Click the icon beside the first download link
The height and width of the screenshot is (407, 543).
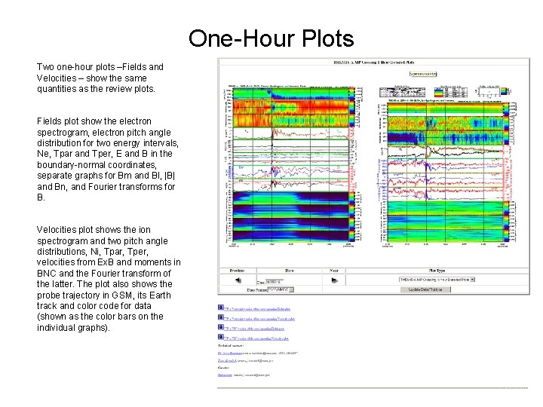220,307
